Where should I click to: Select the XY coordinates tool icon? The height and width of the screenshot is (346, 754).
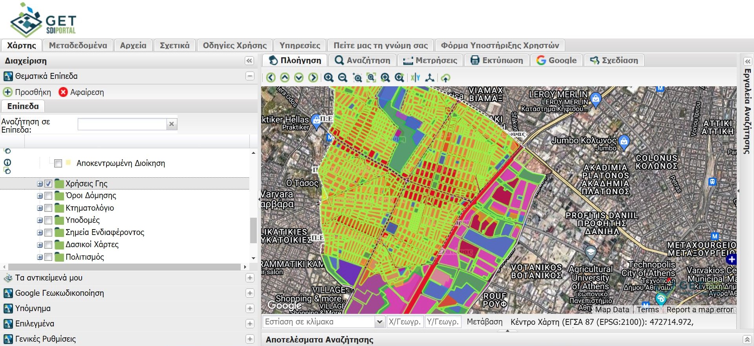pos(415,78)
